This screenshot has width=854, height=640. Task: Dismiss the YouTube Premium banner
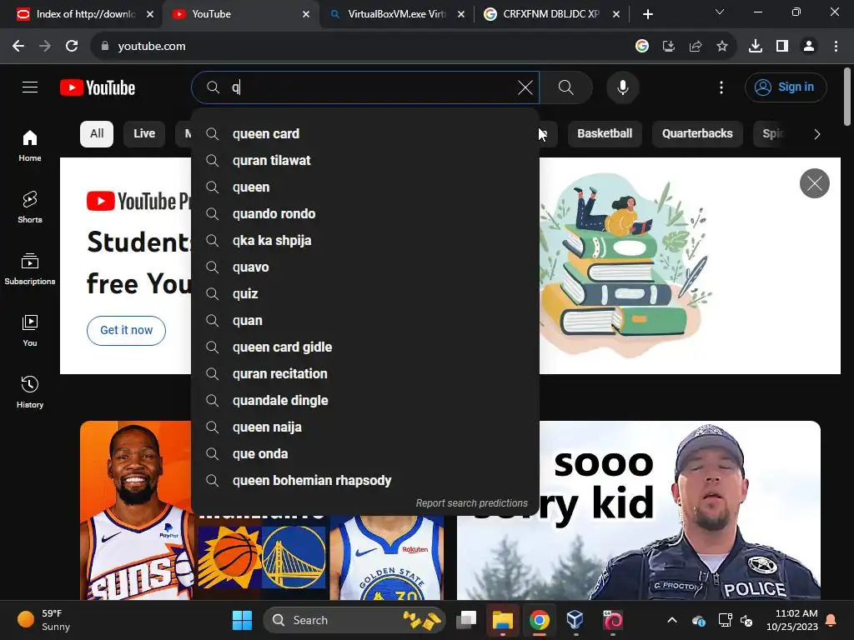[x=814, y=183]
